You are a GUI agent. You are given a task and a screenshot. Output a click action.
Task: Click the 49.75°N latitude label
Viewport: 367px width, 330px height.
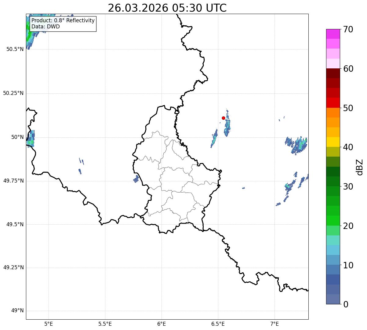click(13, 181)
